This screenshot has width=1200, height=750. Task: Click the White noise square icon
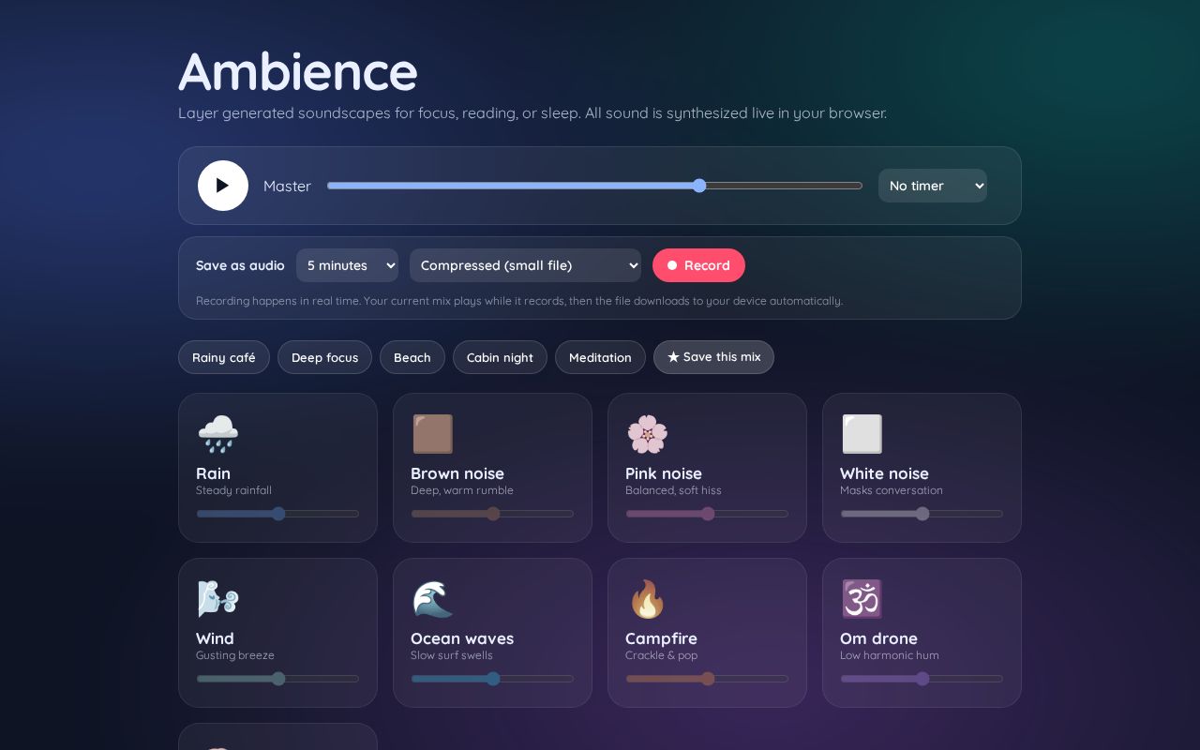pos(862,434)
